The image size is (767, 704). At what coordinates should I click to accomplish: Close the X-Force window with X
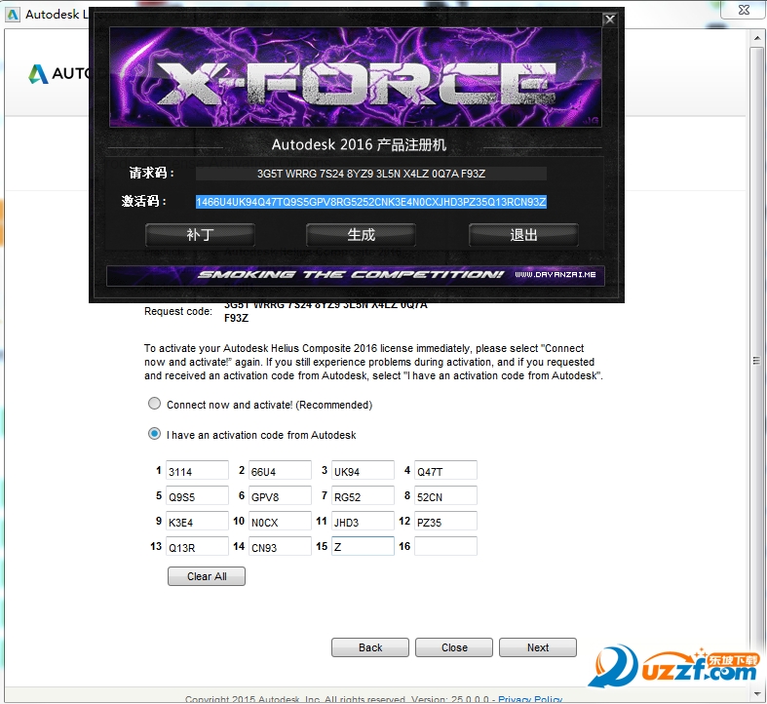click(x=609, y=20)
